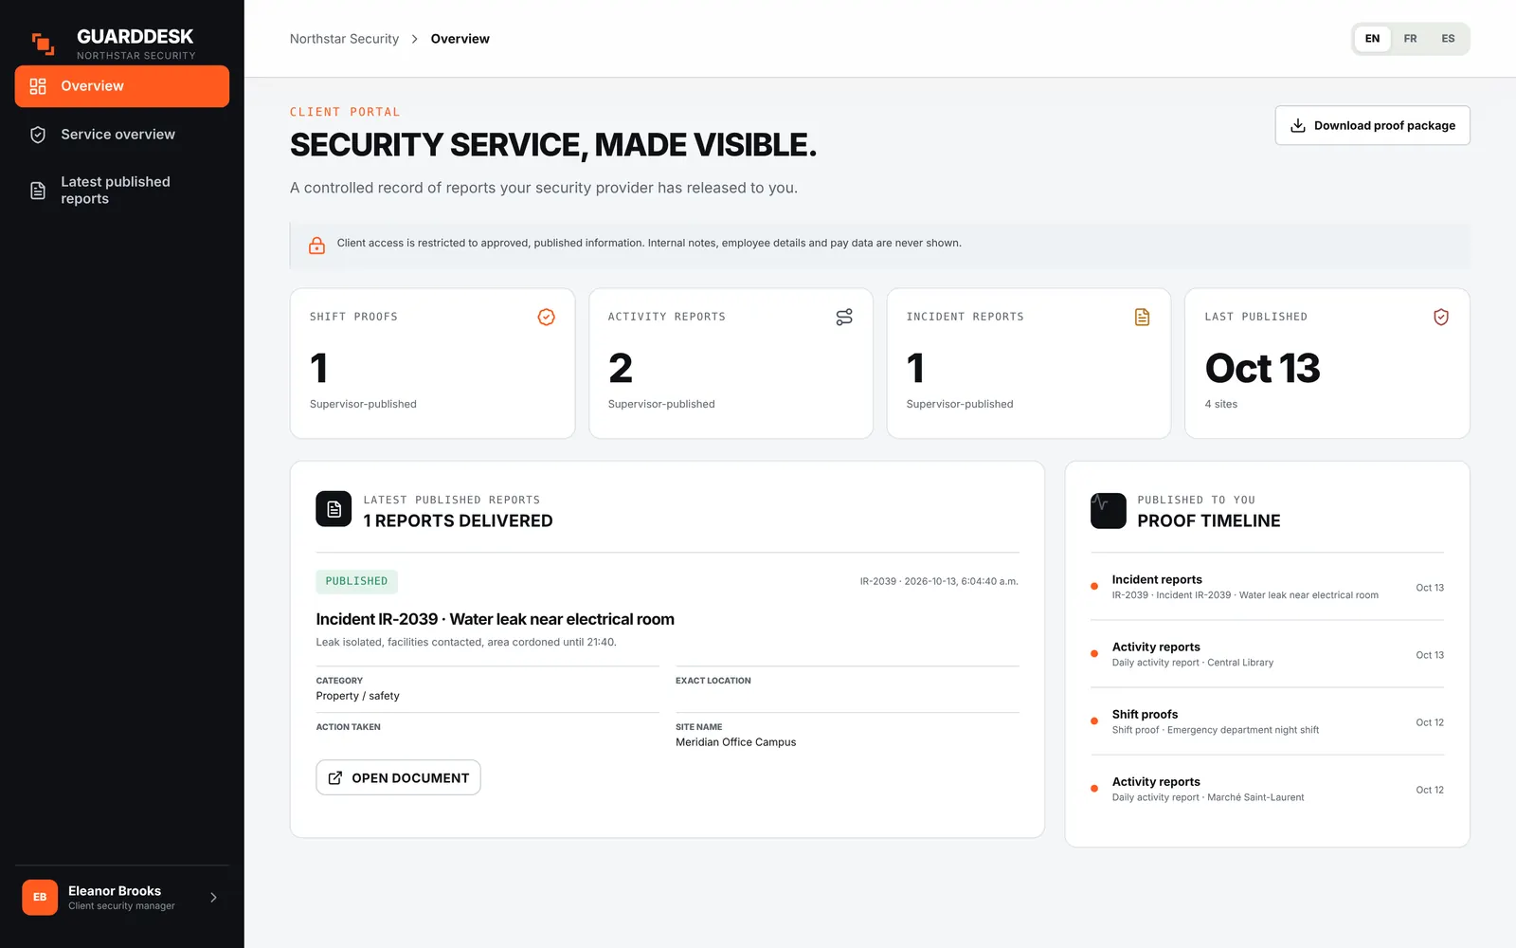Open the Central Library activity report entry
This screenshot has height=948, width=1516.
point(1267,654)
